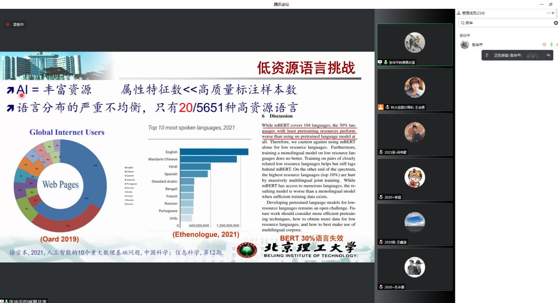This screenshot has width=558, height=303.
Task: Close the 管理成员 members panel
Action: 553,13
